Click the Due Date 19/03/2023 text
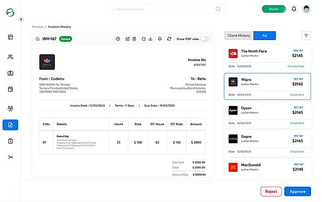322x202 pixels. 160,105
